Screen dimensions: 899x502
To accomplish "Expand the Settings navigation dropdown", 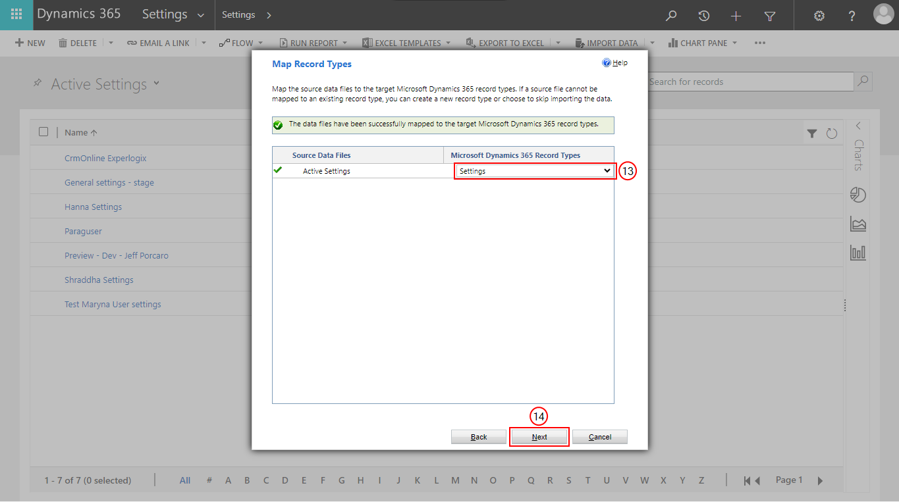I will (200, 15).
